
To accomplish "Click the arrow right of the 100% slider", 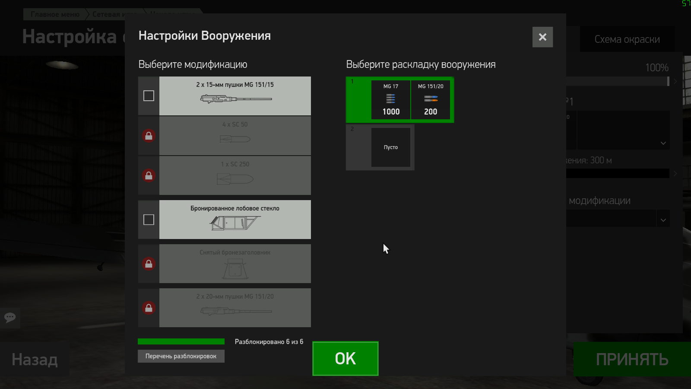I will 675,81.
